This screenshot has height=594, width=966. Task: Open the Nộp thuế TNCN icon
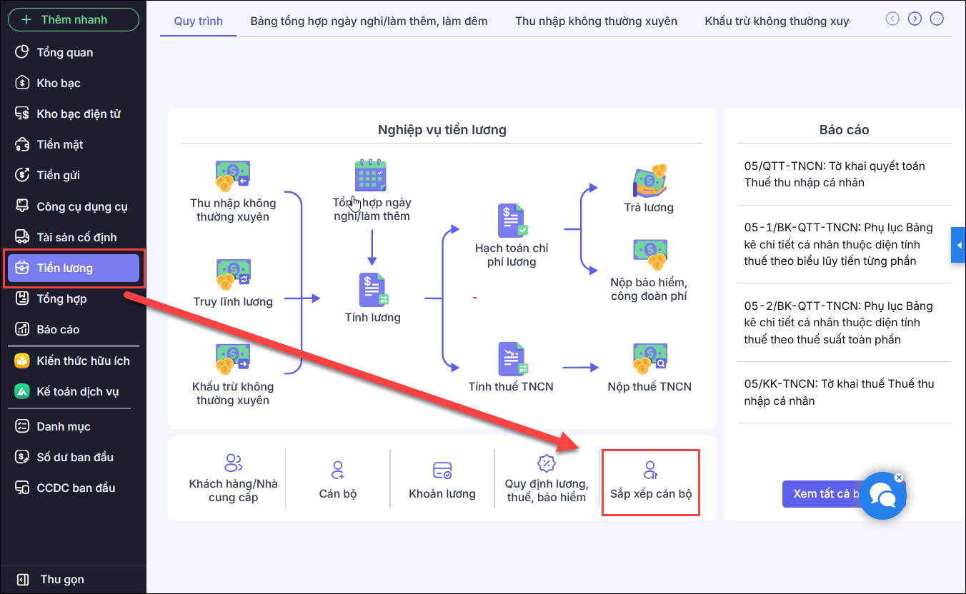tap(649, 359)
